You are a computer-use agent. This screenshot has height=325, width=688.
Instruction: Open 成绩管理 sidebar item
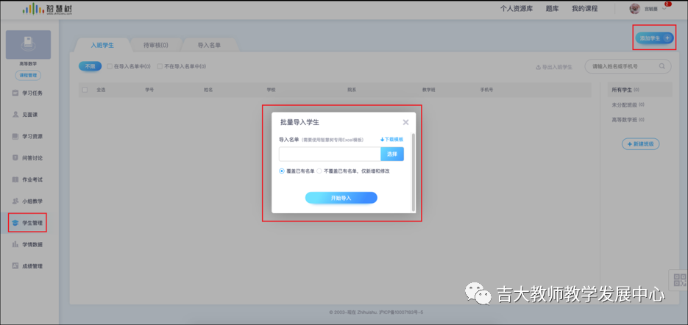(28, 265)
